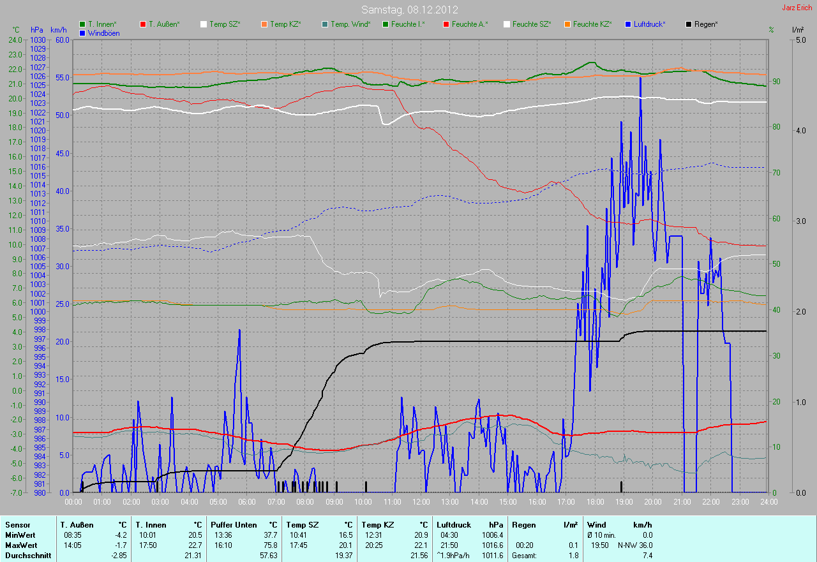Viewport: 817px width, 562px height.
Task: Click the 12:00 time axis label
Action: tap(420, 502)
